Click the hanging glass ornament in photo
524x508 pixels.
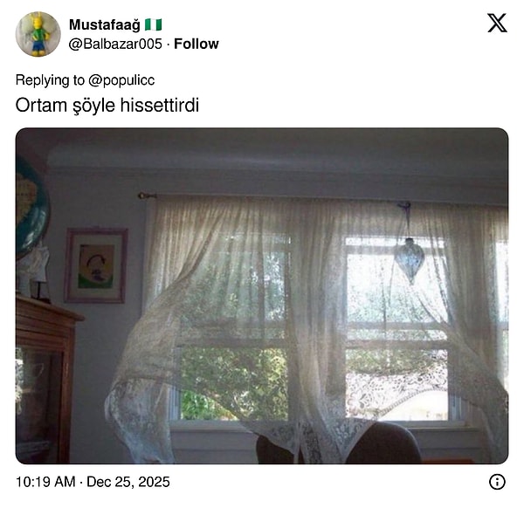click(409, 259)
